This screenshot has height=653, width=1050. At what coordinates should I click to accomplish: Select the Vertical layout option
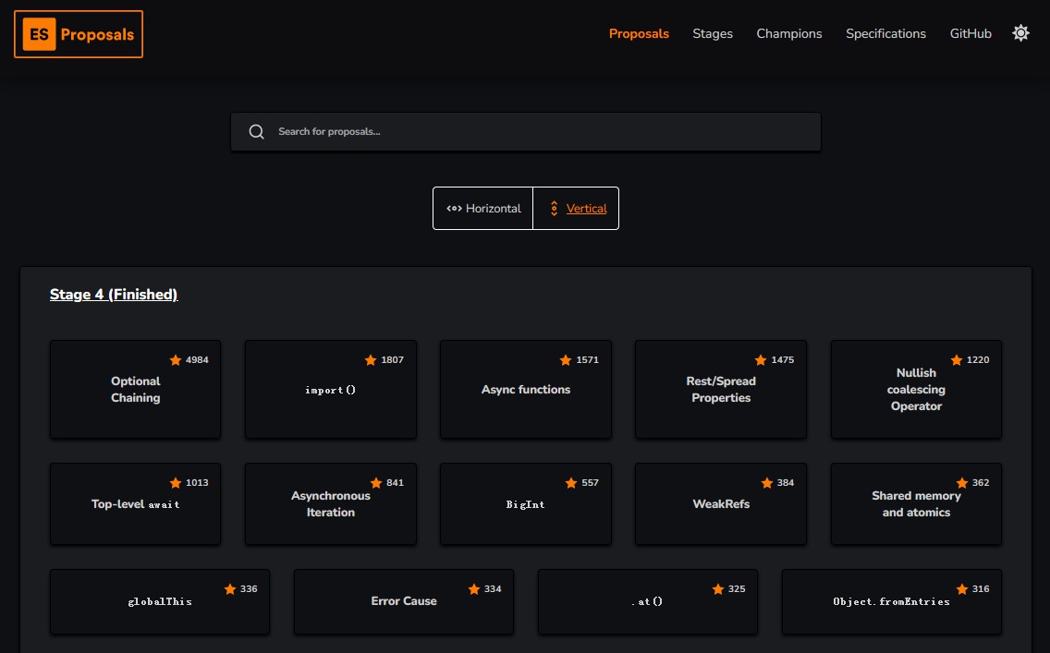577,209
